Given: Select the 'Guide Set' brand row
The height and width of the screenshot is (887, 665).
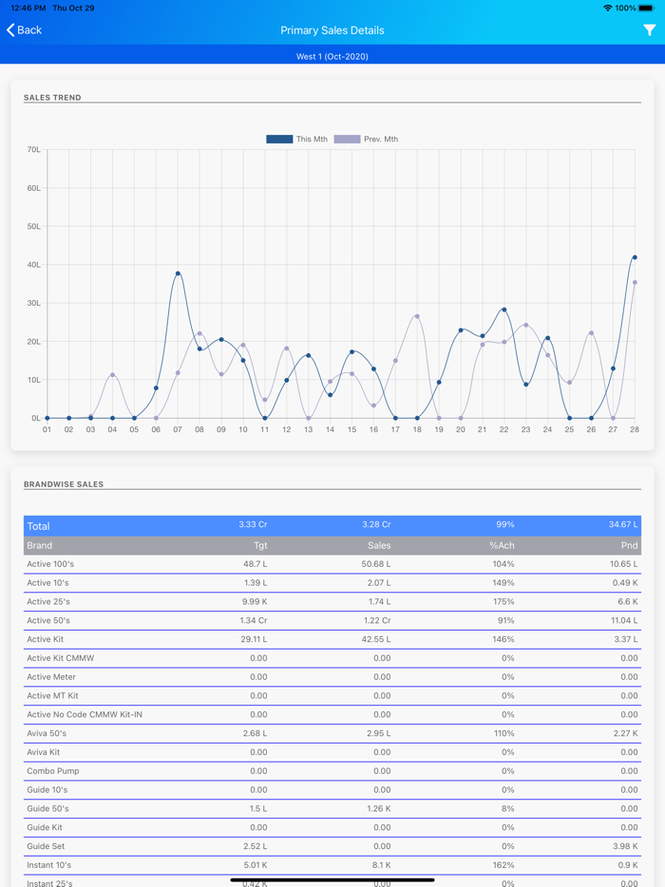Looking at the screenshot, I should pos(332,846).
